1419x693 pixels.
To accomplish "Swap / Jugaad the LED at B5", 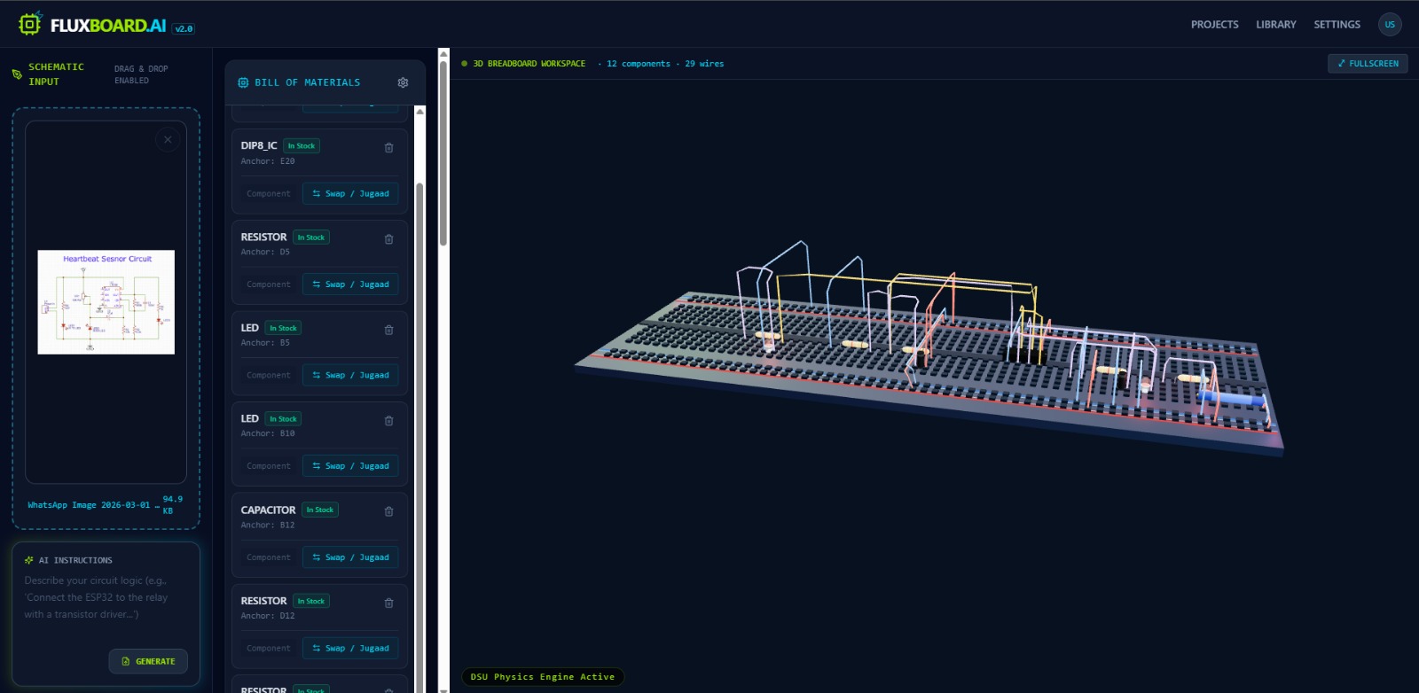I will [x=350, y=375].
